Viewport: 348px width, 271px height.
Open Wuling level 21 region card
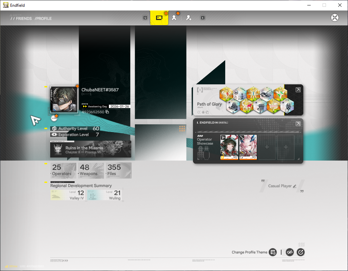click(104, 195)
